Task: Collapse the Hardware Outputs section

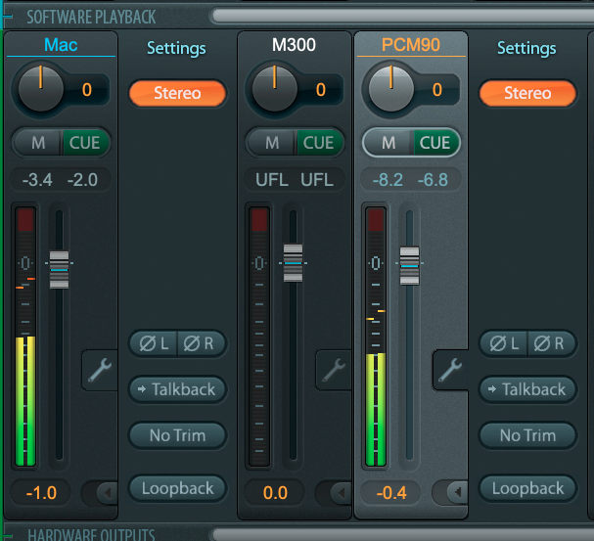Action: tap(7, 535)
